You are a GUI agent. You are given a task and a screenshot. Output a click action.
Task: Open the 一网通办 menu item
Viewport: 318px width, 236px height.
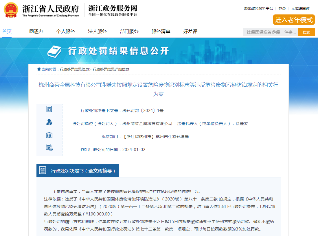[x=34, y=31]
